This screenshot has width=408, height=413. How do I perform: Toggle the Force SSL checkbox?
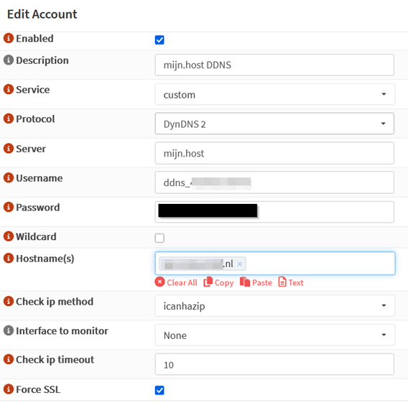pyautogui.click(x=159, y=390)
